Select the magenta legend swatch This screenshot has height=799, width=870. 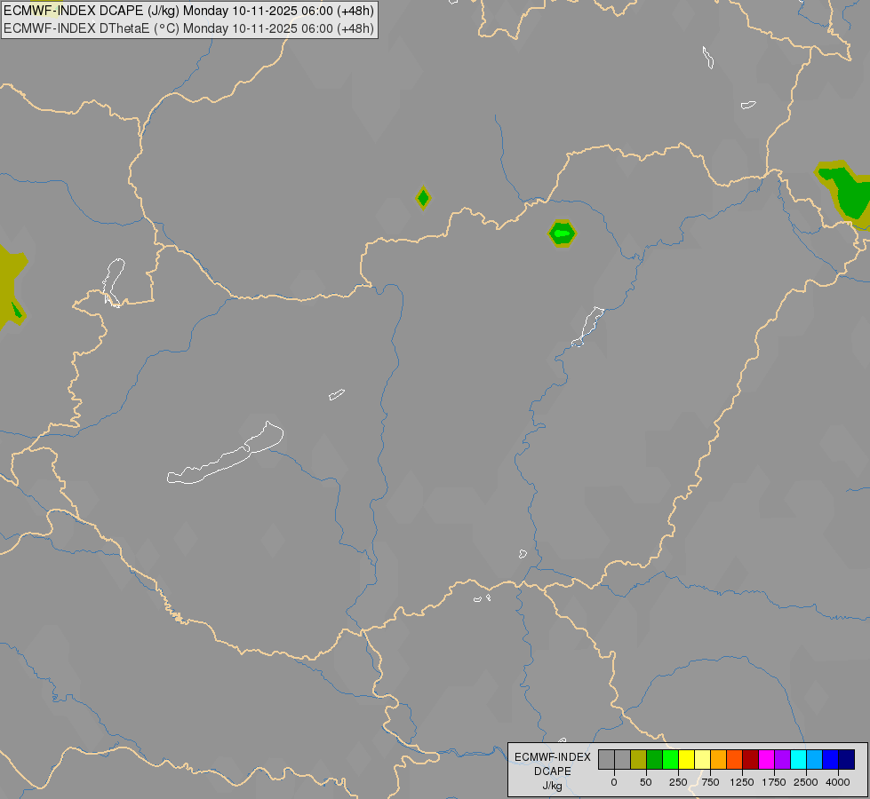pyautogui.click(x=767, y=759)
